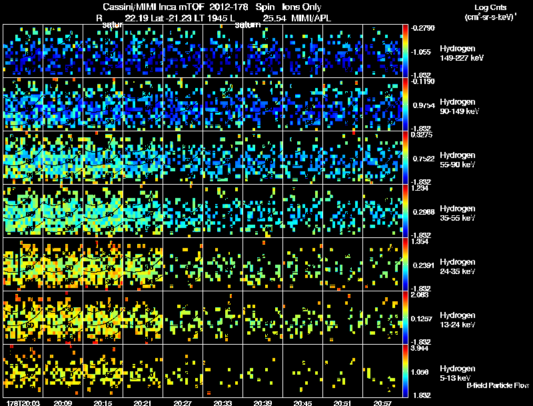Click the '2012-178' date in the title
The width and height of the screenshot is (533, 406).
pos(229,7)
